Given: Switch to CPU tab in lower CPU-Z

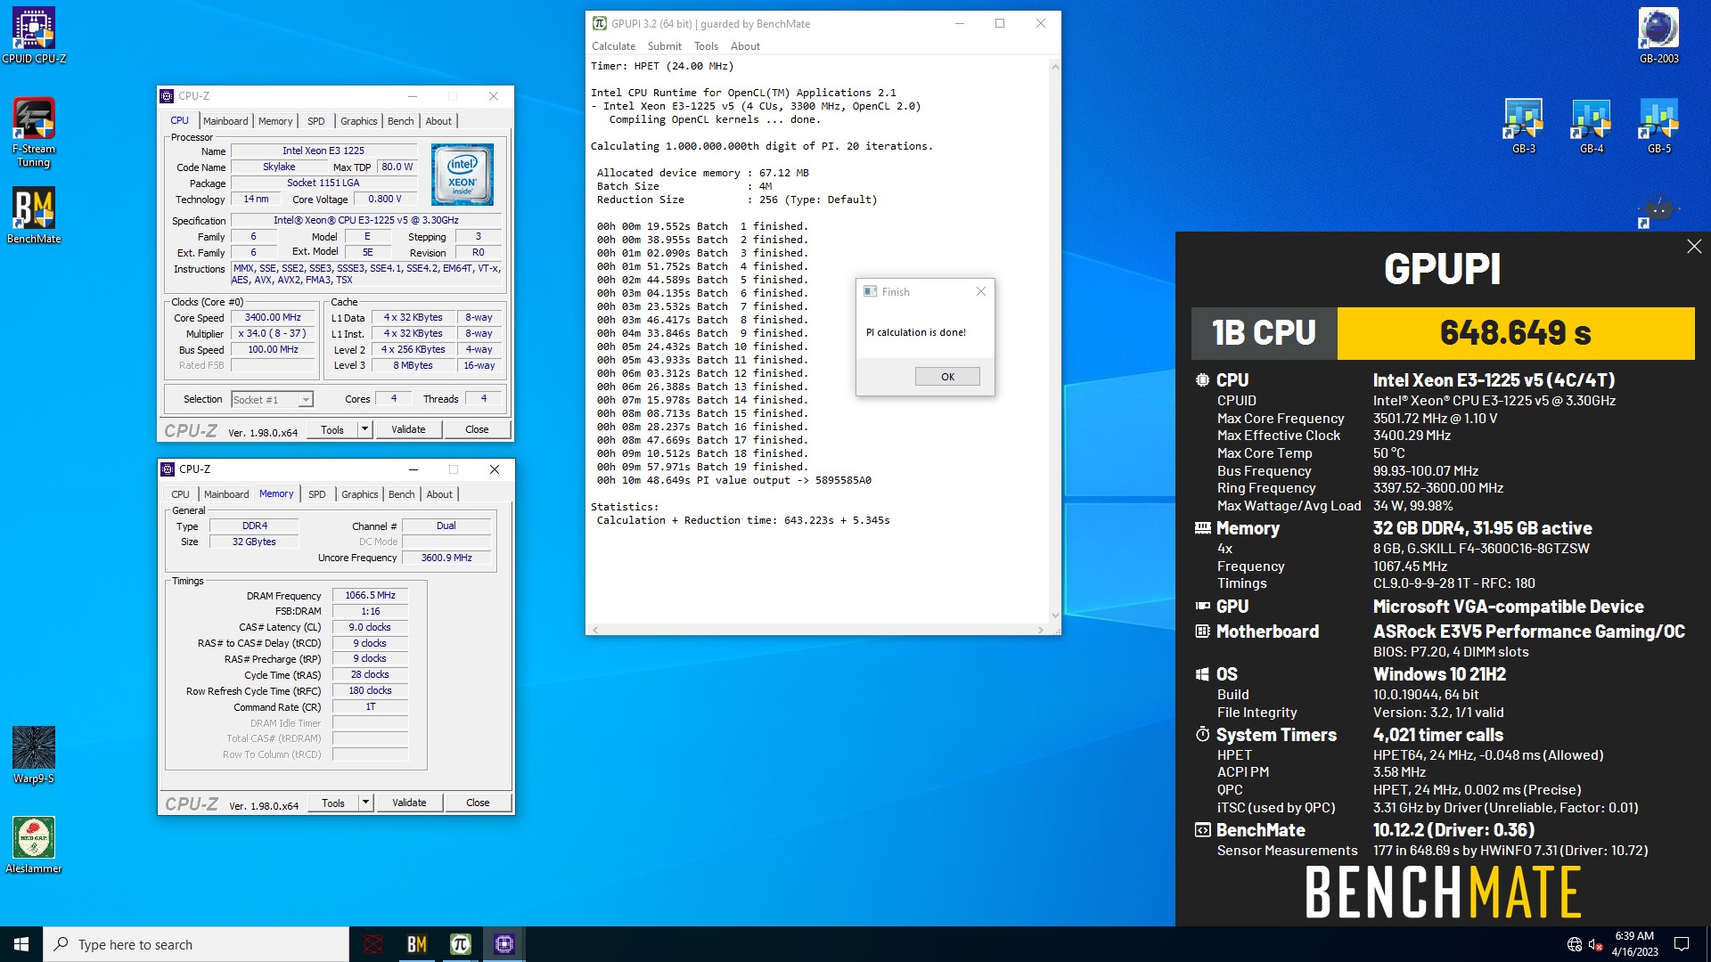Looking at the screenshot, I should pos(181,494).
